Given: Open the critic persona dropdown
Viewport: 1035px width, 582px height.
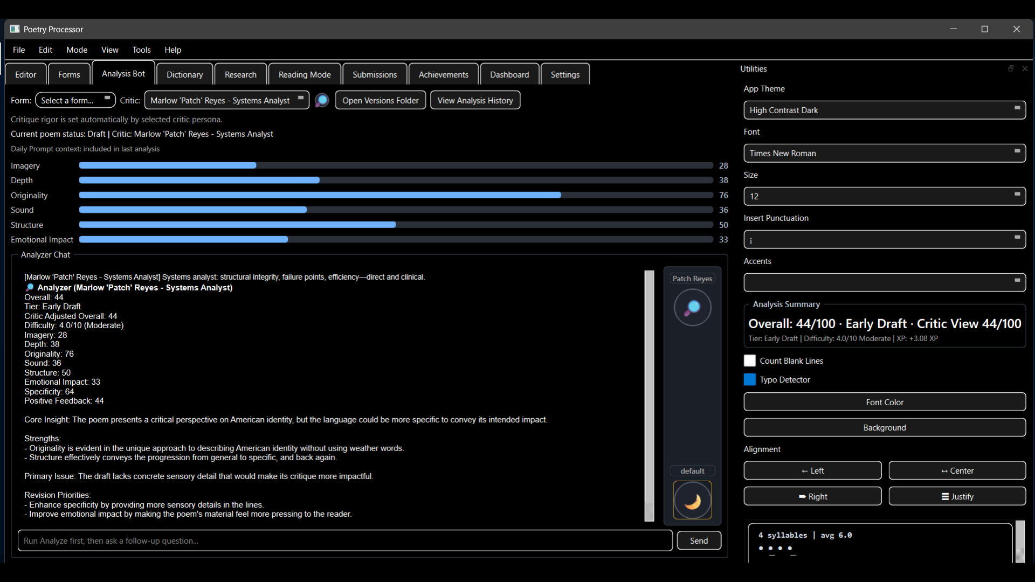Looking at the screenshot, I should coord(226,100).
